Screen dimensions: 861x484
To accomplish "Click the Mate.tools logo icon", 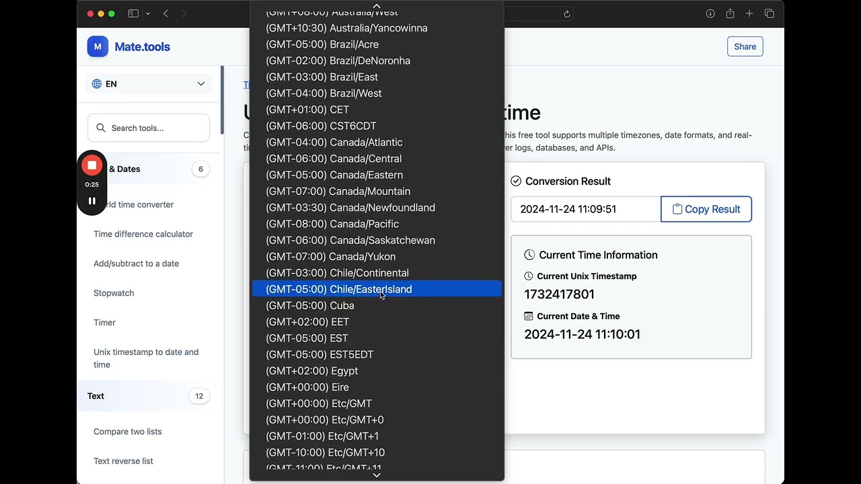I will point(98,46).
